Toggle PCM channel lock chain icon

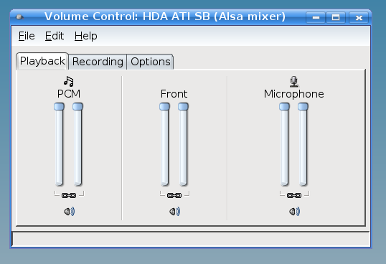69,195
